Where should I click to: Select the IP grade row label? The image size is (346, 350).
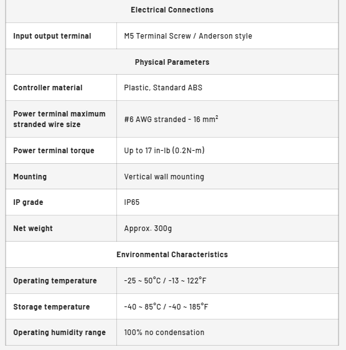pyautogui.click(x=28, y=202)
